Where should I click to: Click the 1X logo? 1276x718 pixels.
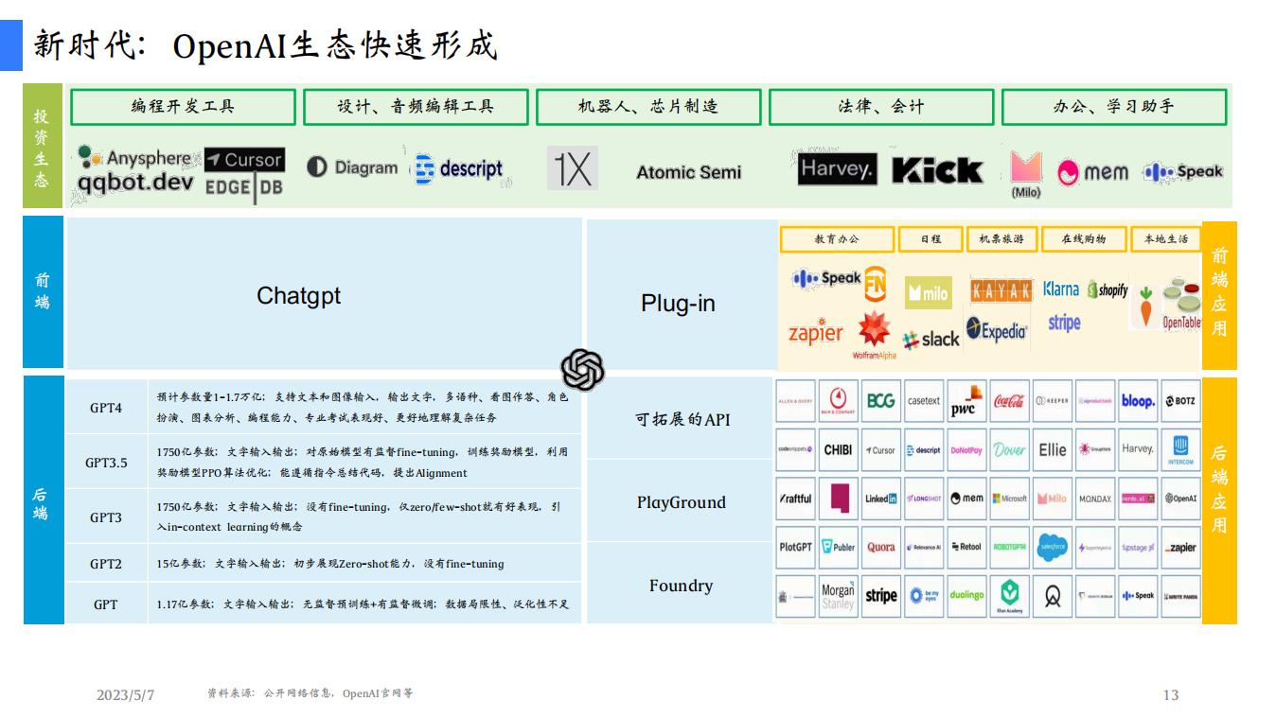click(573, 168)
